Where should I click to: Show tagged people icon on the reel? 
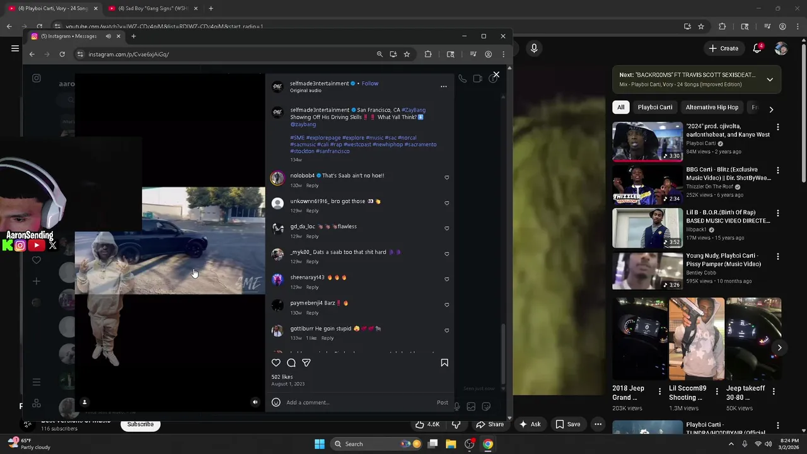pyautogui.click(x=84, y=402)
